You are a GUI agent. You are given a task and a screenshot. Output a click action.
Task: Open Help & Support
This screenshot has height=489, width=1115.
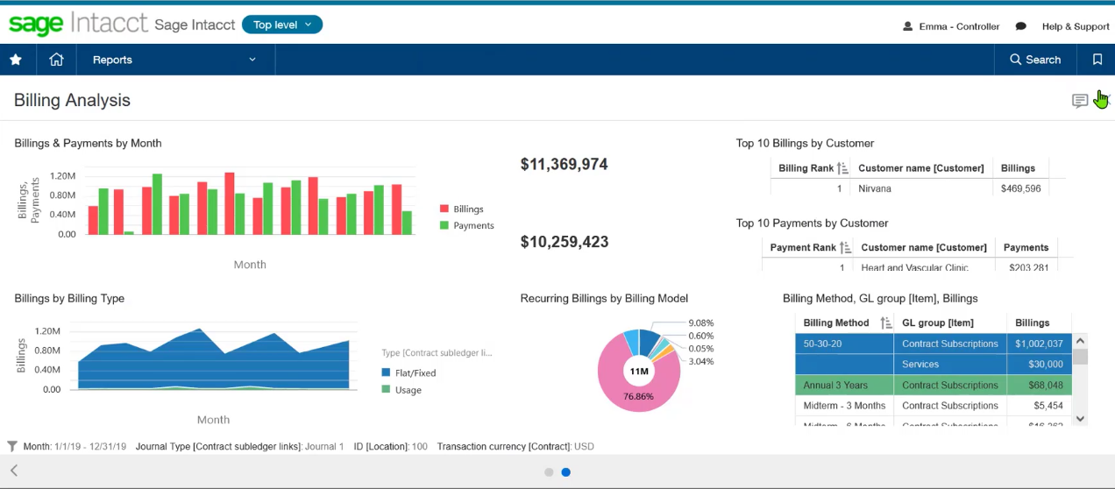coord(1076,26)
